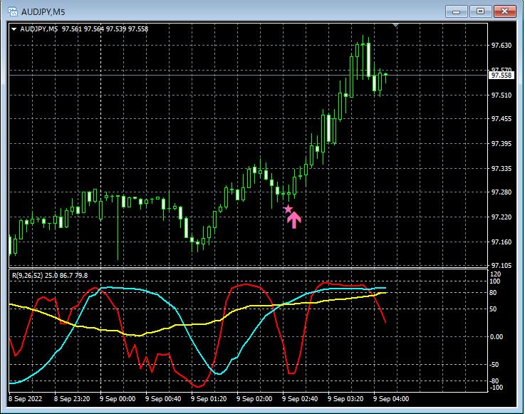Image resolution: width=525 pixels, height=414 pixels.
Task: Click the 97.105 price scale label
Action: [501, 266]
